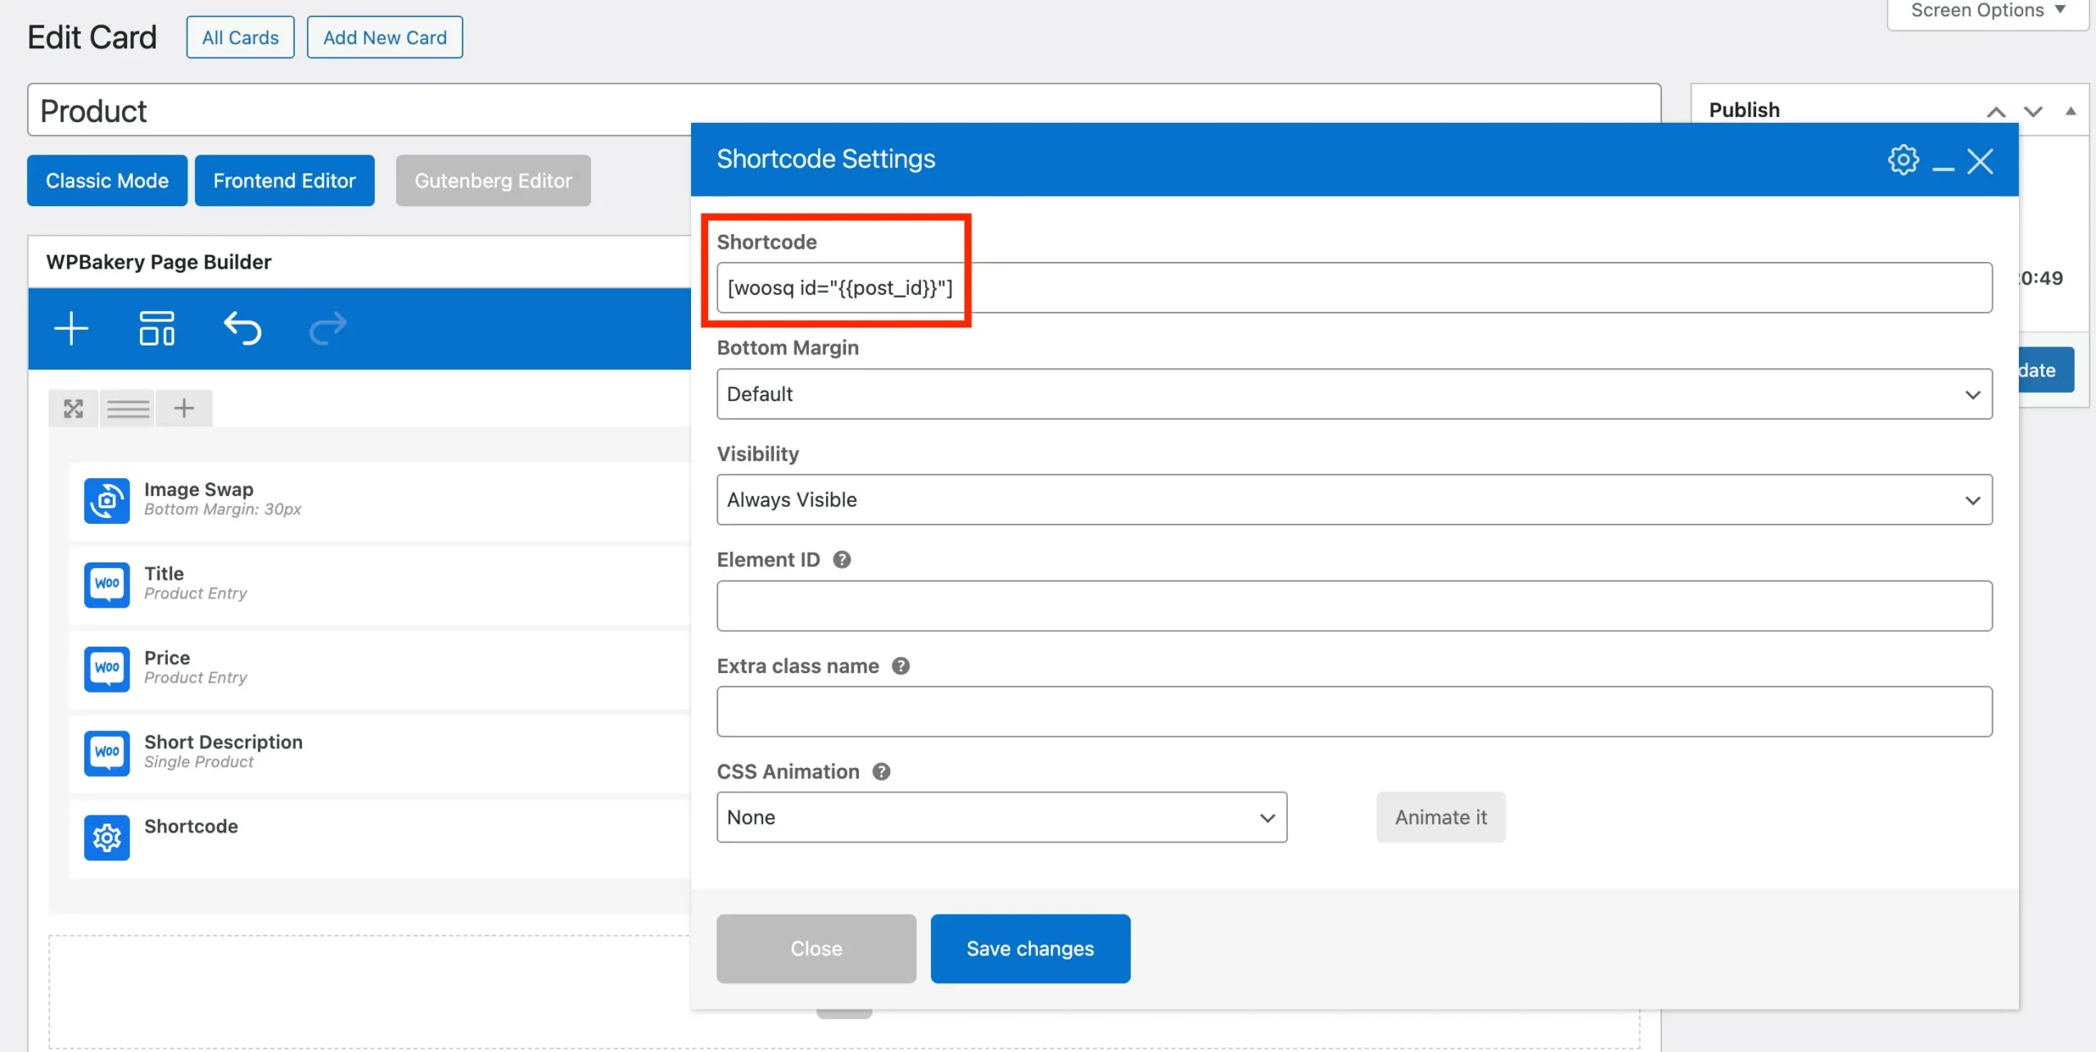Open the templates icon in WPBakery toolbar
The image size is (2096, 1052).
(156, 329)
